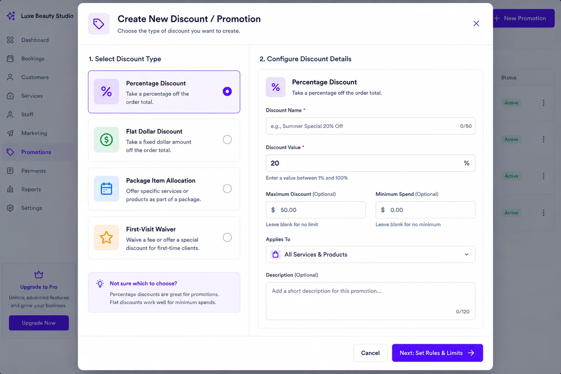Image resolution: width=561 pixels, height=374 pixels.
Task: Select the First-Visit Waiver radio button
Action: (x=227, y=238)
